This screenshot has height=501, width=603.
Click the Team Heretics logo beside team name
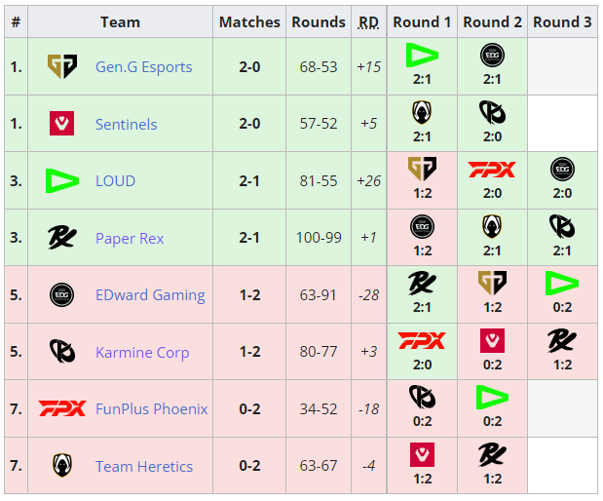(x=62, y=466)
